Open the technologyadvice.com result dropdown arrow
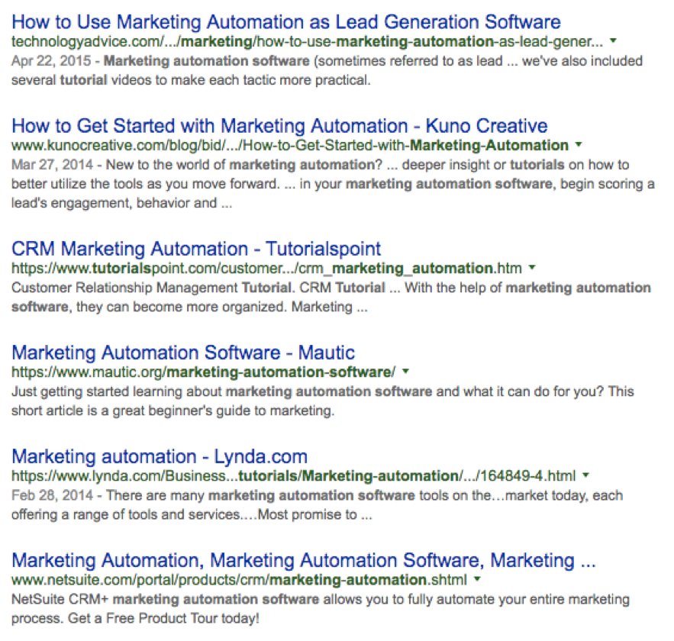Viewport: 674px width, 641px height. [614, 40]
